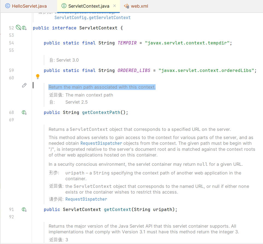263x244 pixels.
Task: Click the getContextPath method name
Action: click(101, 112)
